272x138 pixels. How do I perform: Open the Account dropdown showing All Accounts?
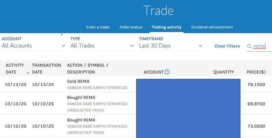pos(34,46)
